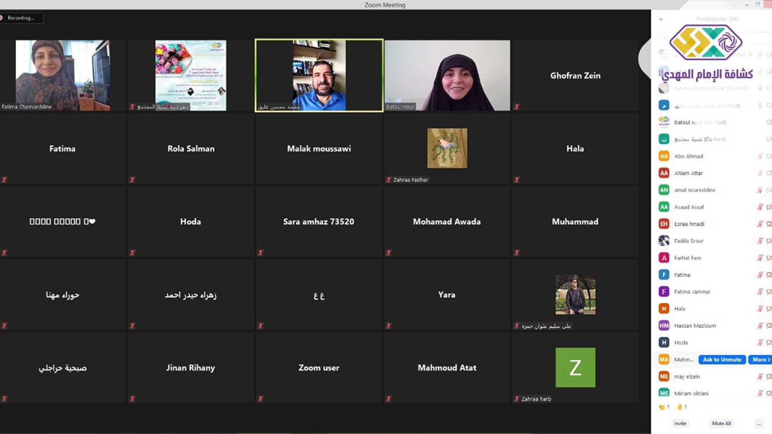Click may elzein's muted microphone icon
The height and width of the screenshot is (434, 772).
760,377
